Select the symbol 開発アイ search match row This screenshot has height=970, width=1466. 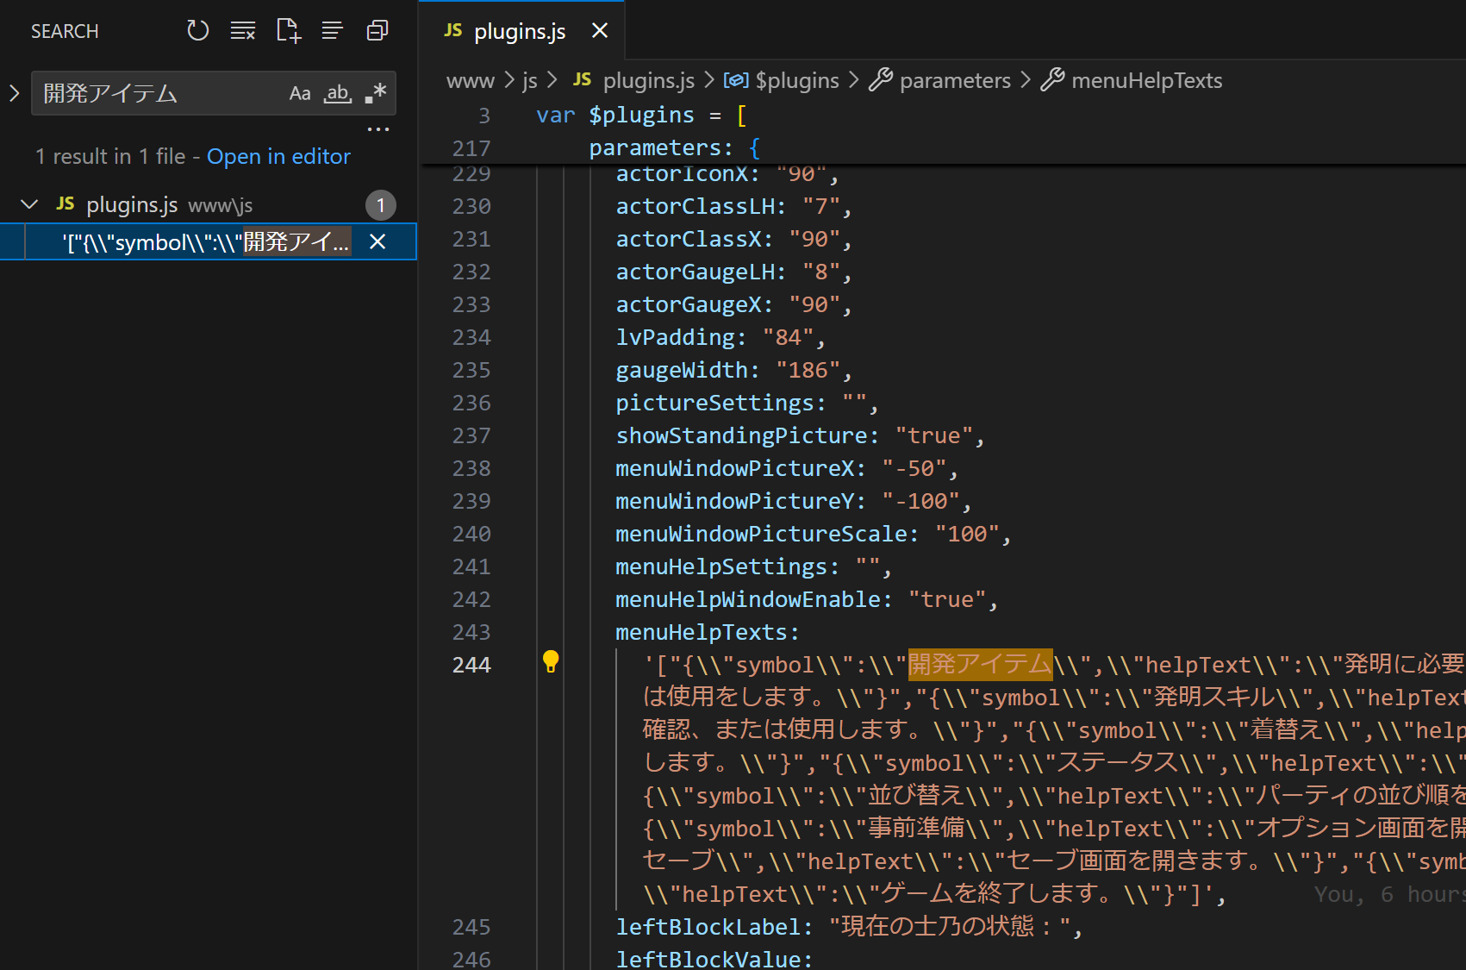pyautogui.click(x=209, y=242)
